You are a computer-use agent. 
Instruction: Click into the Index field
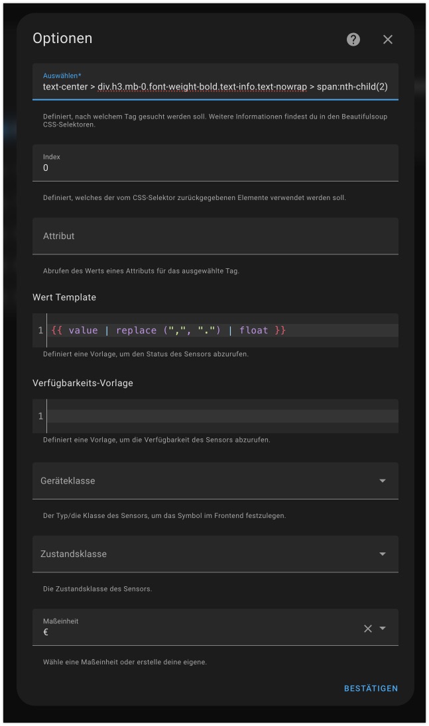pyautogui.click(x=215, y=162)
